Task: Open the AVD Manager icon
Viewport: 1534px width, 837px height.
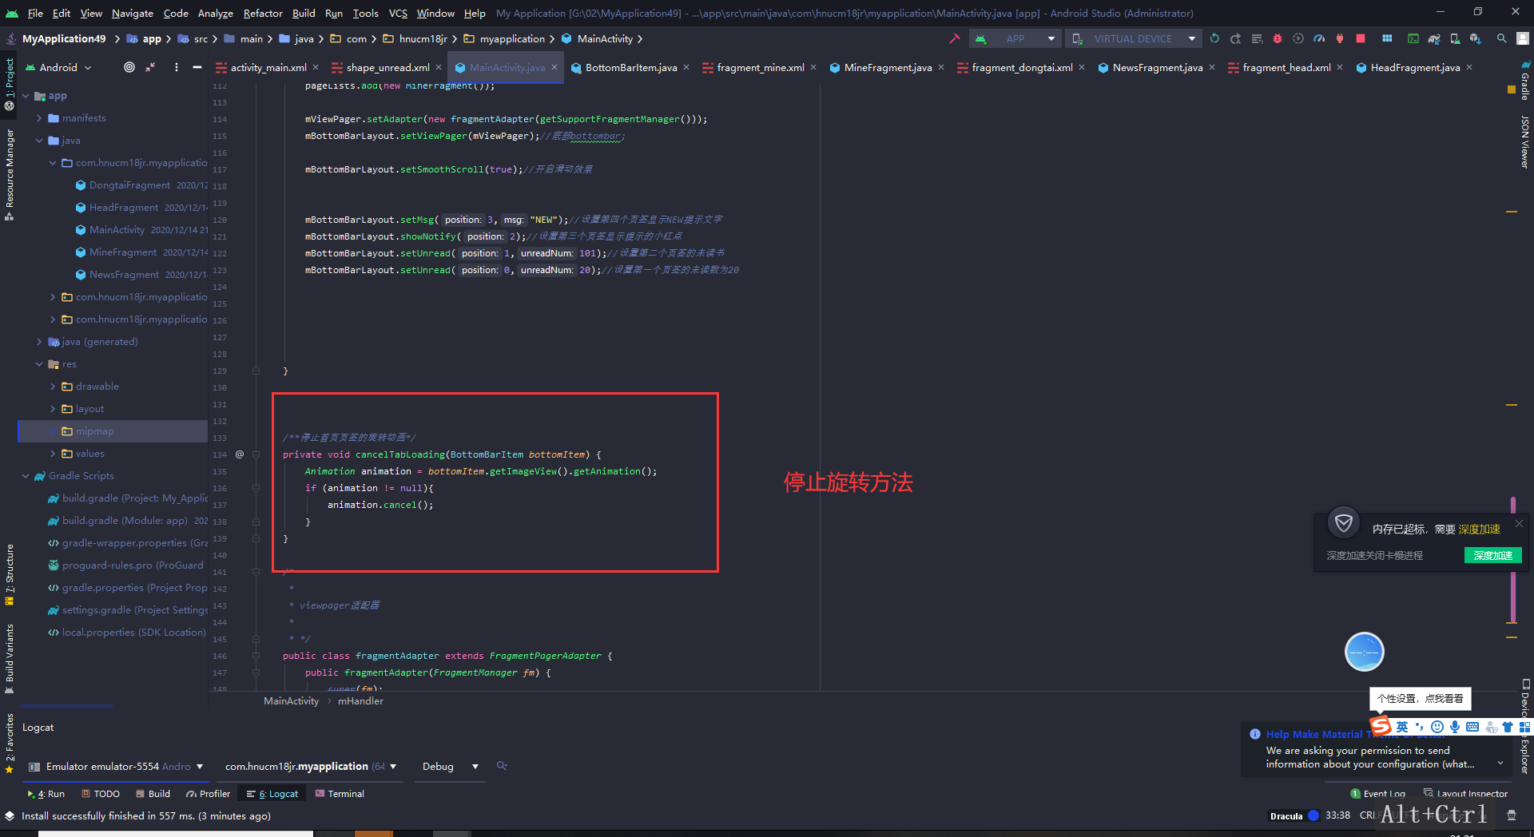Action: tap(1455, 38)
